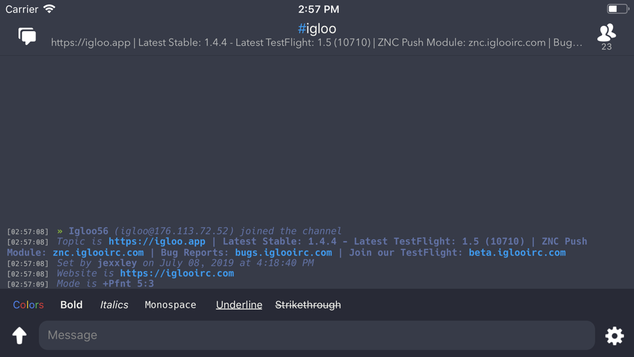Toggle Underline text formatting
Image resolution: width=634 pixels, height=357 pixels.
pos(239,305)
